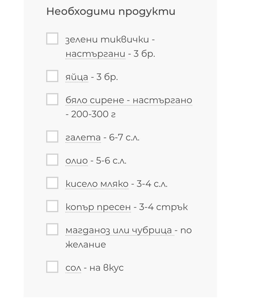Check the бяло сирене checkbox
The image size is (253, 304).
pos(52,99)
